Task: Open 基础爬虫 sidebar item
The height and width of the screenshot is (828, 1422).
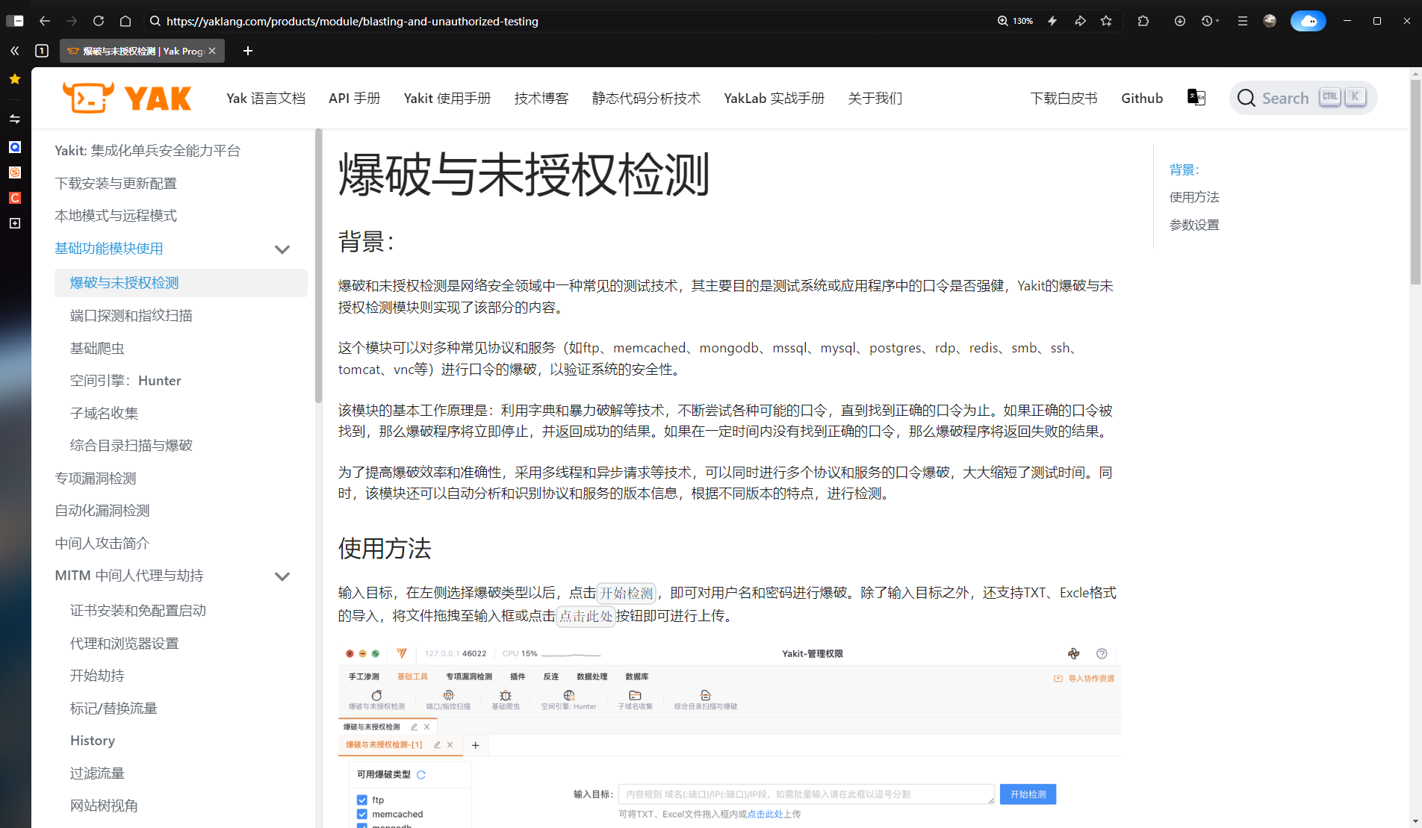Action: click(x=97, y=349)
